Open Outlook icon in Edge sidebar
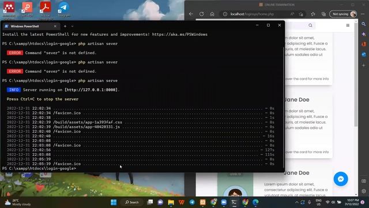 364,54
